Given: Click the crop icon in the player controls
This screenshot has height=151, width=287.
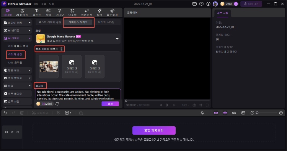Looking at the screenshot, I should pos(201,105).
